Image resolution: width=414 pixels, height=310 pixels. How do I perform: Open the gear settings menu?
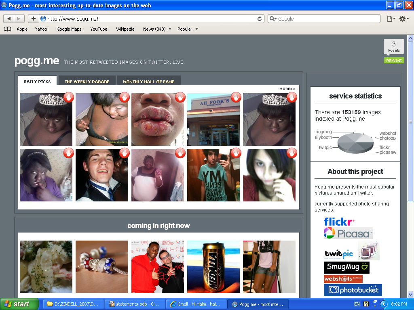point(404,19)
